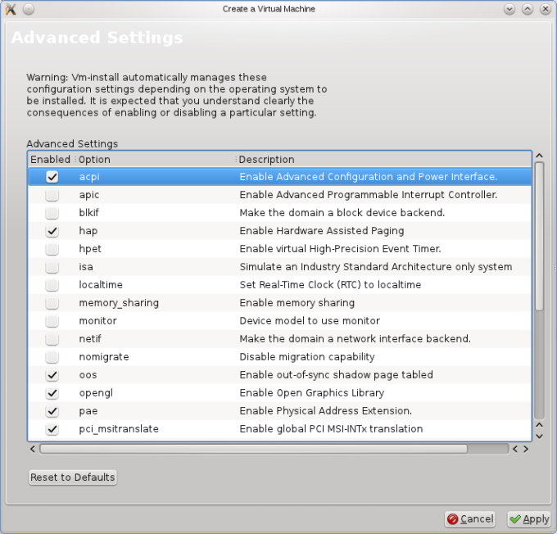Cancel the advanced settings dialog
The width and height of the screenshot is (557, 534).
(470, 519)
